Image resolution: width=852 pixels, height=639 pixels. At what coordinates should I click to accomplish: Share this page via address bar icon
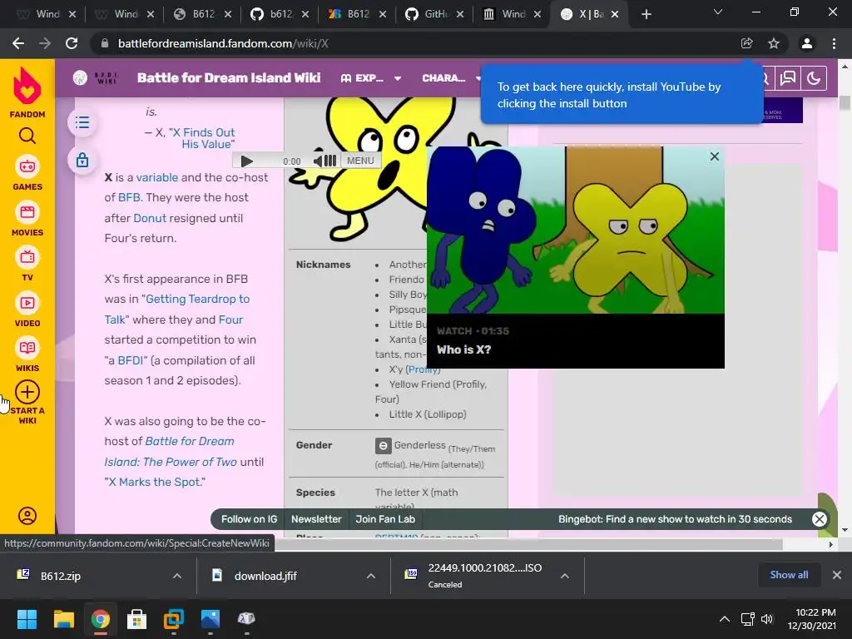click(746, 43)
